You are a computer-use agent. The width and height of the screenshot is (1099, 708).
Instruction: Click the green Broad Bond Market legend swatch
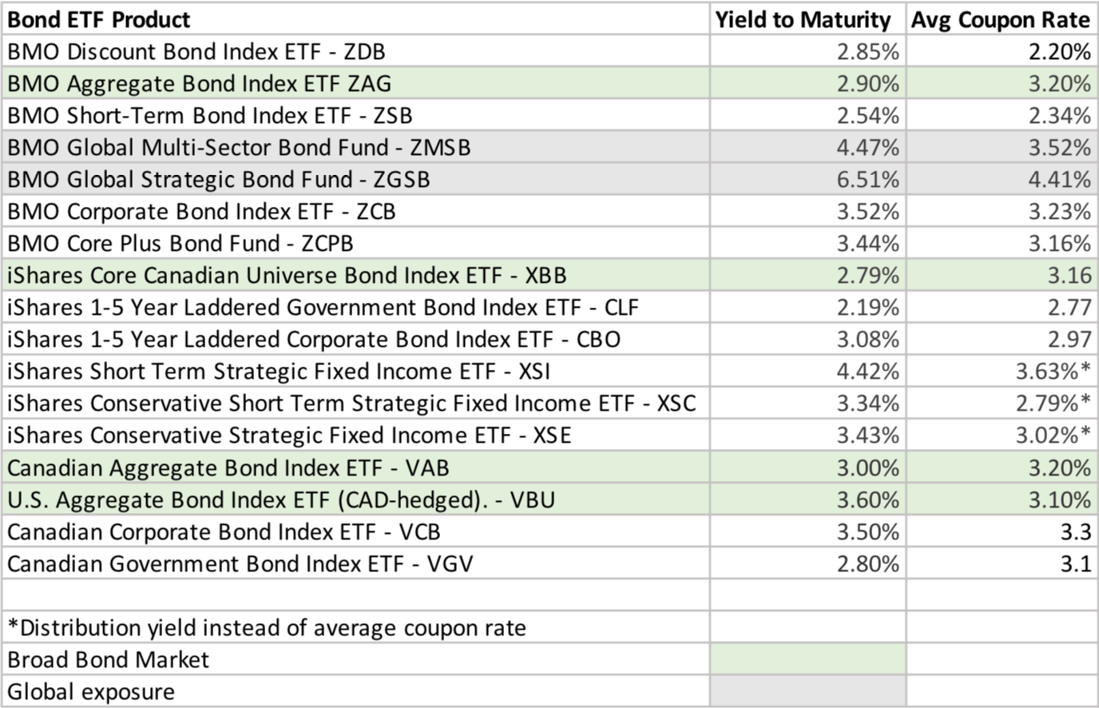tap(807, 659)
